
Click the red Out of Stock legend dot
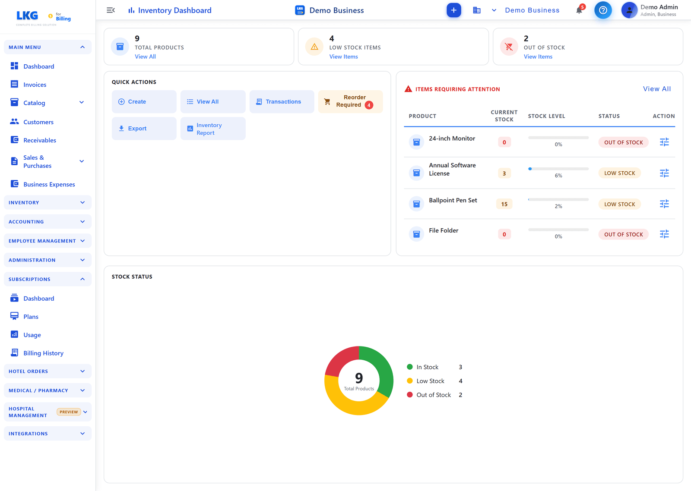pos(409,394)
